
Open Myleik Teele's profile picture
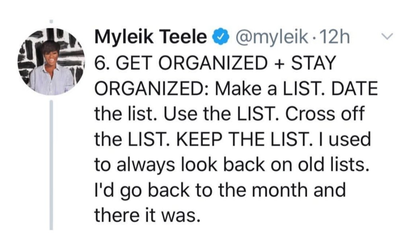pos(51,61)
